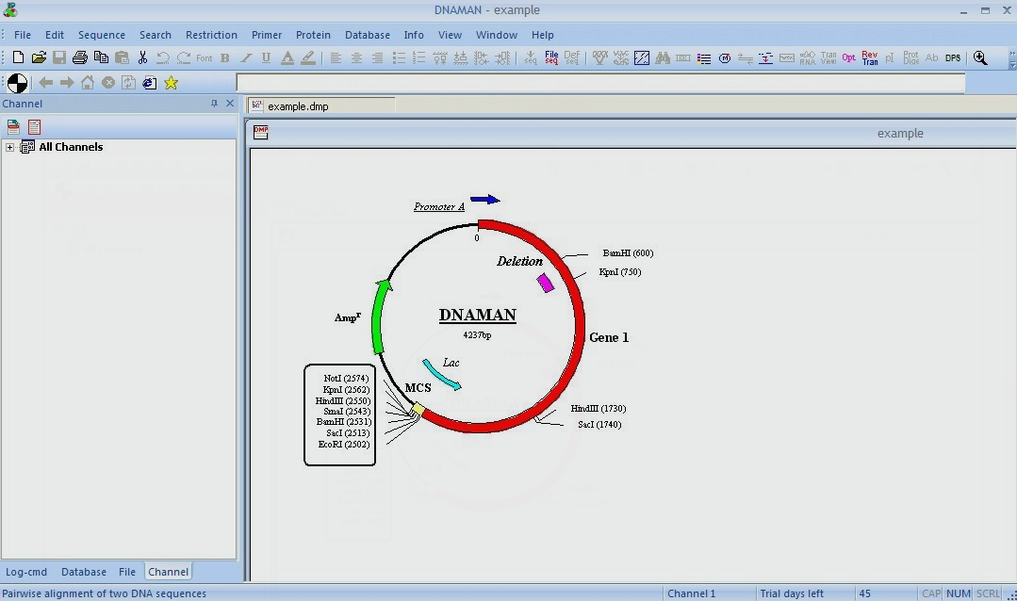Click the DMP icon in document header

261,132
